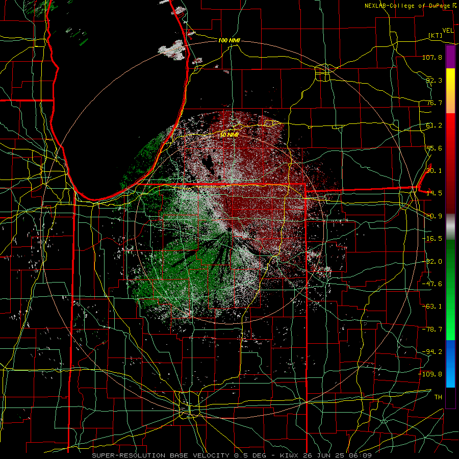Click the -16.5 velocity scale value
Viewport: 459px width, 459px height.
[432, 239]
